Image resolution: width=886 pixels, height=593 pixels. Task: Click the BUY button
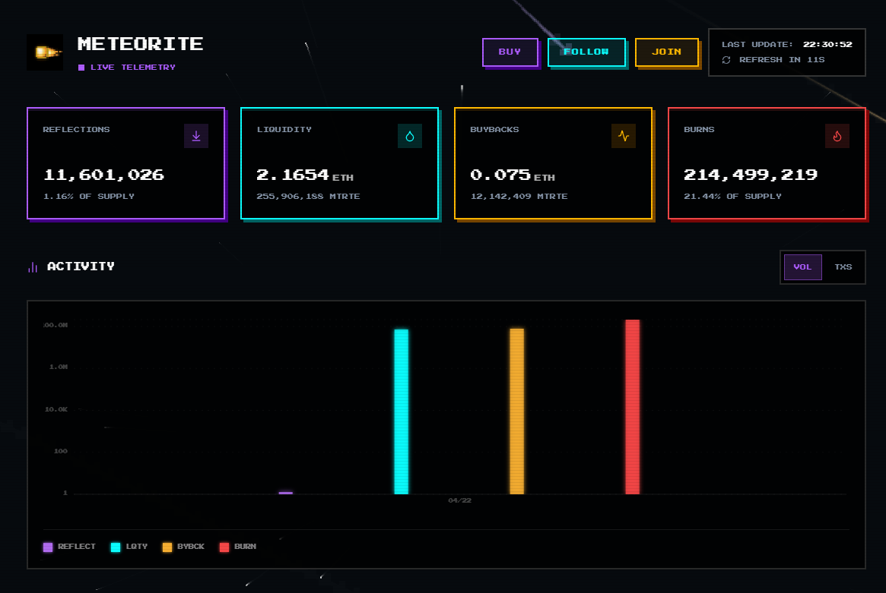(x=510, y=52)
